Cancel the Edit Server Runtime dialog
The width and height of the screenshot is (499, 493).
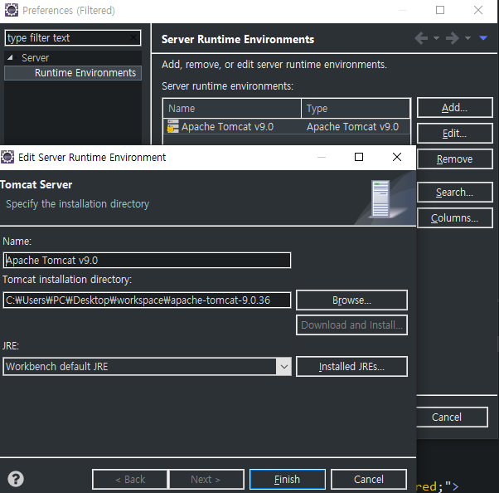click(369, 479)
